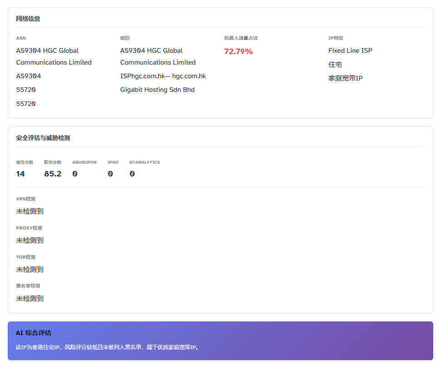Select the 未检测到 result under PROXY检测
Screen dimensions: 440x366
click(x=30, y=240)
